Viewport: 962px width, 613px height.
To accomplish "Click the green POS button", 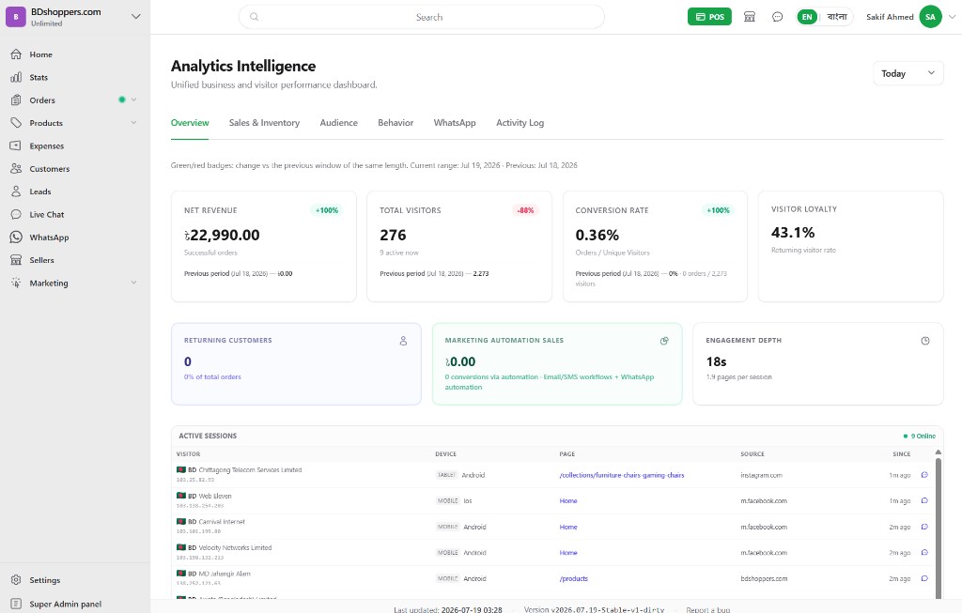I will point(710,17).
